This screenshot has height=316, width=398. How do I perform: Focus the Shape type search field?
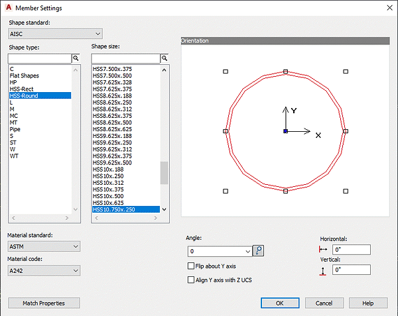(40, 58)
